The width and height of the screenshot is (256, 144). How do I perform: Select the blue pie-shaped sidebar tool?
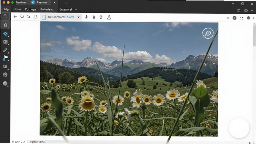pos(5,34)
